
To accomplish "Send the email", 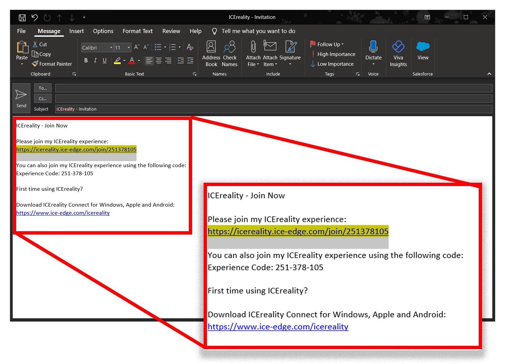I will (21, 98).
